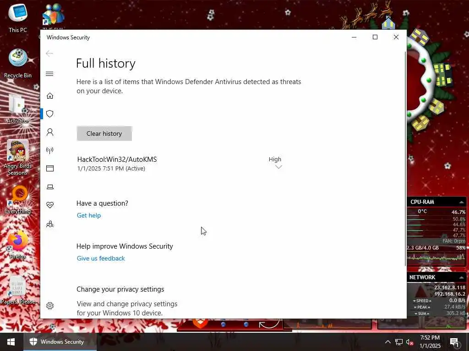Click the 23.162.8.118 IP address

(x=450, y=287)
